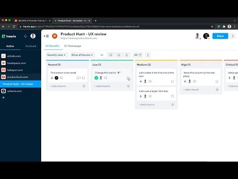
Task: Open the Benefits page tab
Action: (x=53, y=46)
